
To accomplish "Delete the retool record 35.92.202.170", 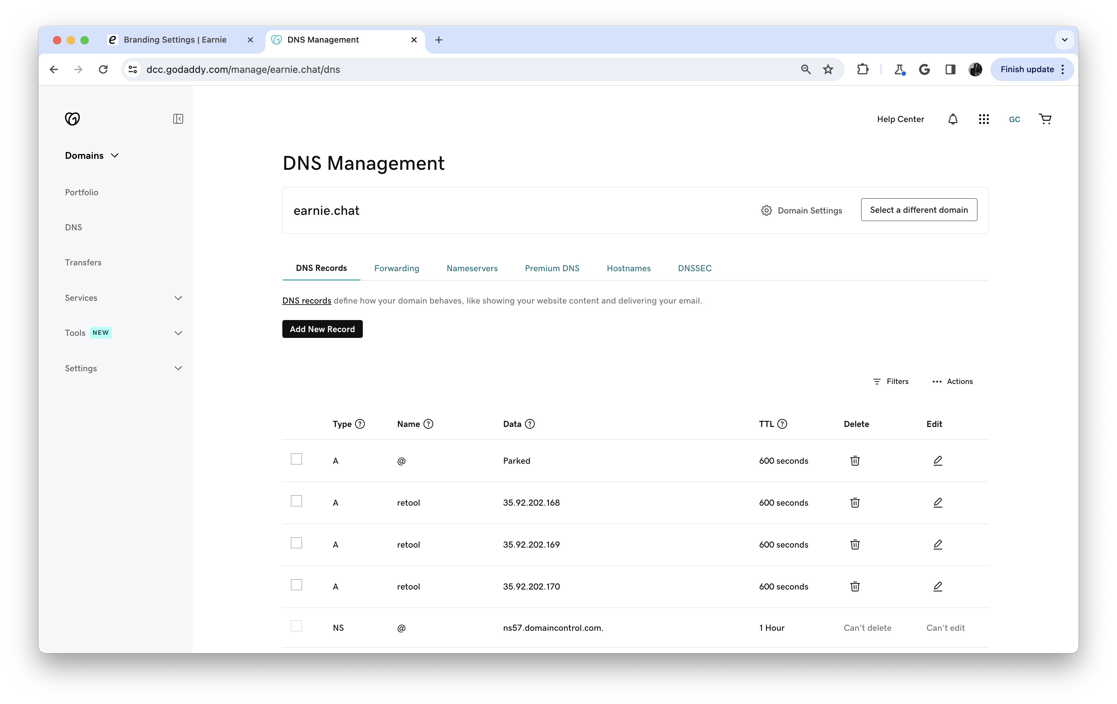I will [x=855, y=586].
